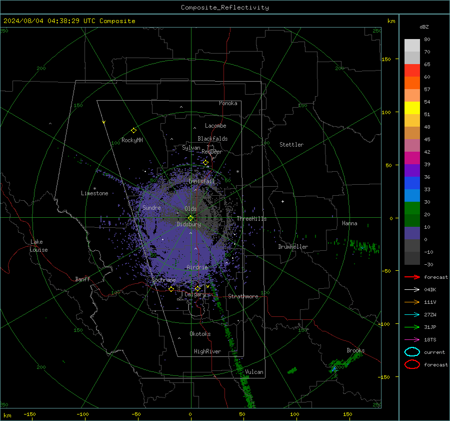The image size is (450, 421).
Task: Select the Lacombe city label
Action: coord(215,126)
